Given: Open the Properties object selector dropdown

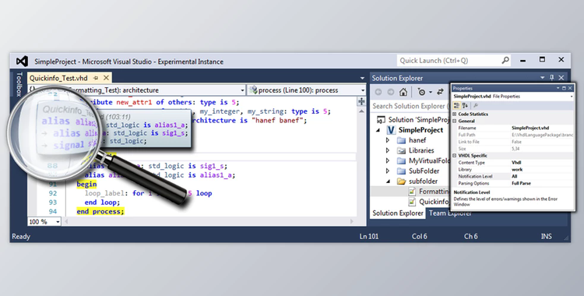Looking at the screenshot, I should tap(572, 97).
